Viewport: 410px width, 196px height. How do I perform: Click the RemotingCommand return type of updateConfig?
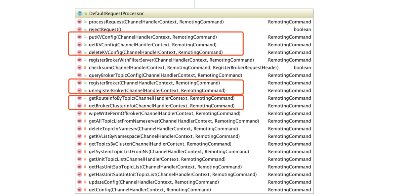tap(290, 182)
